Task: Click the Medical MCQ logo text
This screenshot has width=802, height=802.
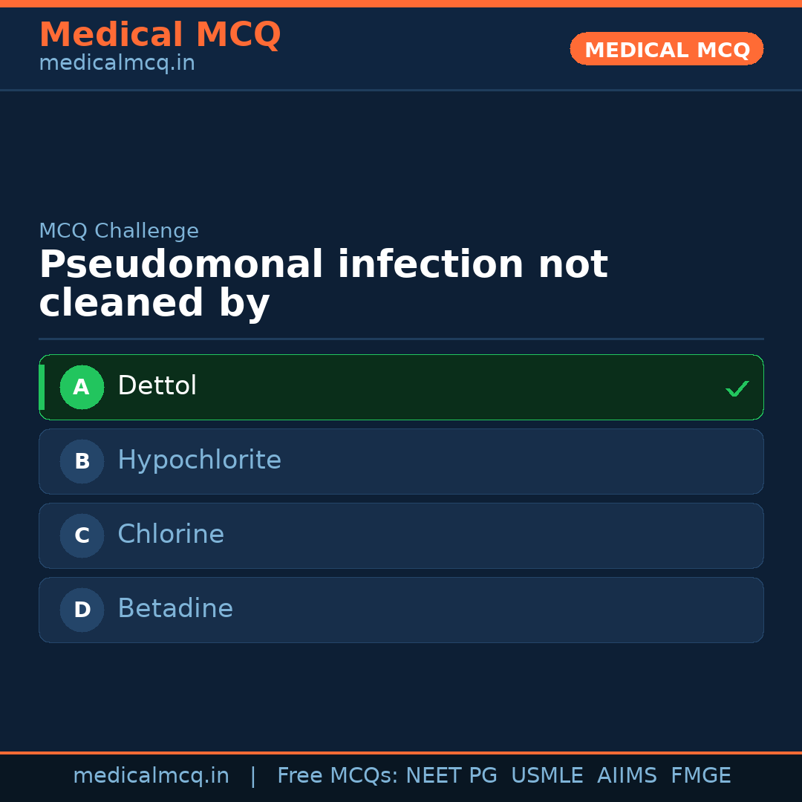Action: [x=160, y=34]
